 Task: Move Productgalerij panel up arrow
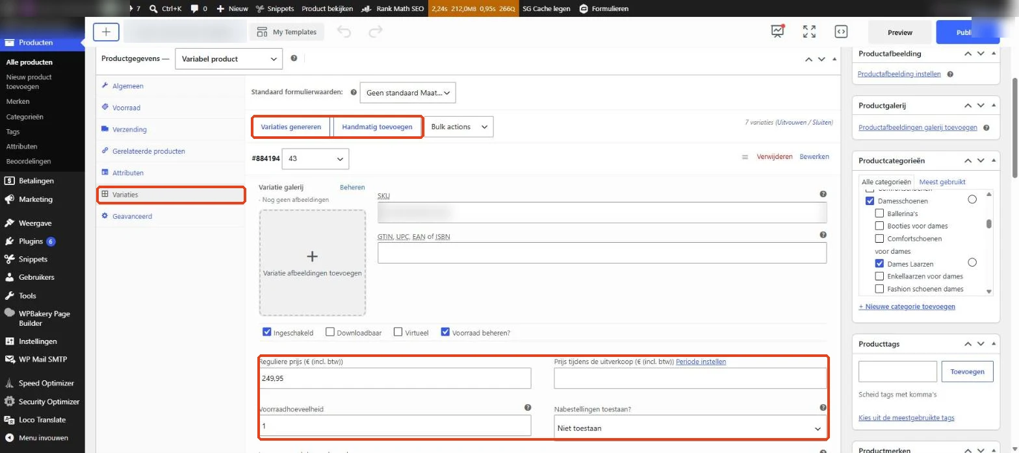point(968,106)
